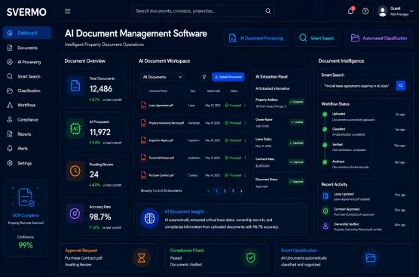Click the Guest user avatar
Screen dimensions: 419x277
coord(383,11)
